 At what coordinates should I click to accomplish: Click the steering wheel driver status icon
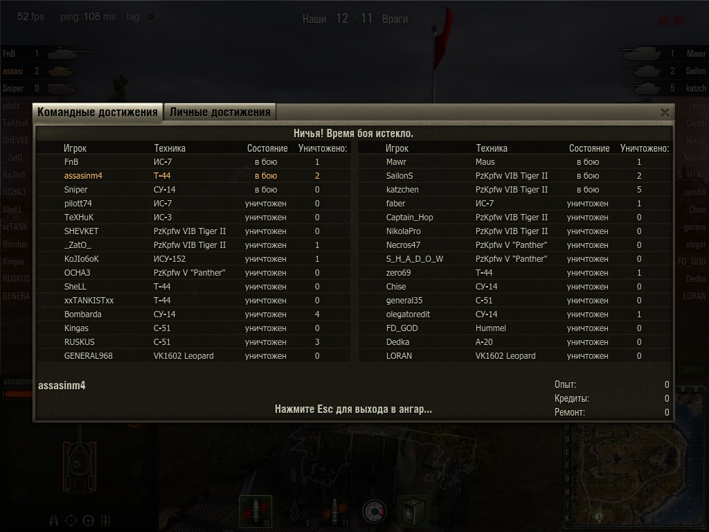(88, 520)
